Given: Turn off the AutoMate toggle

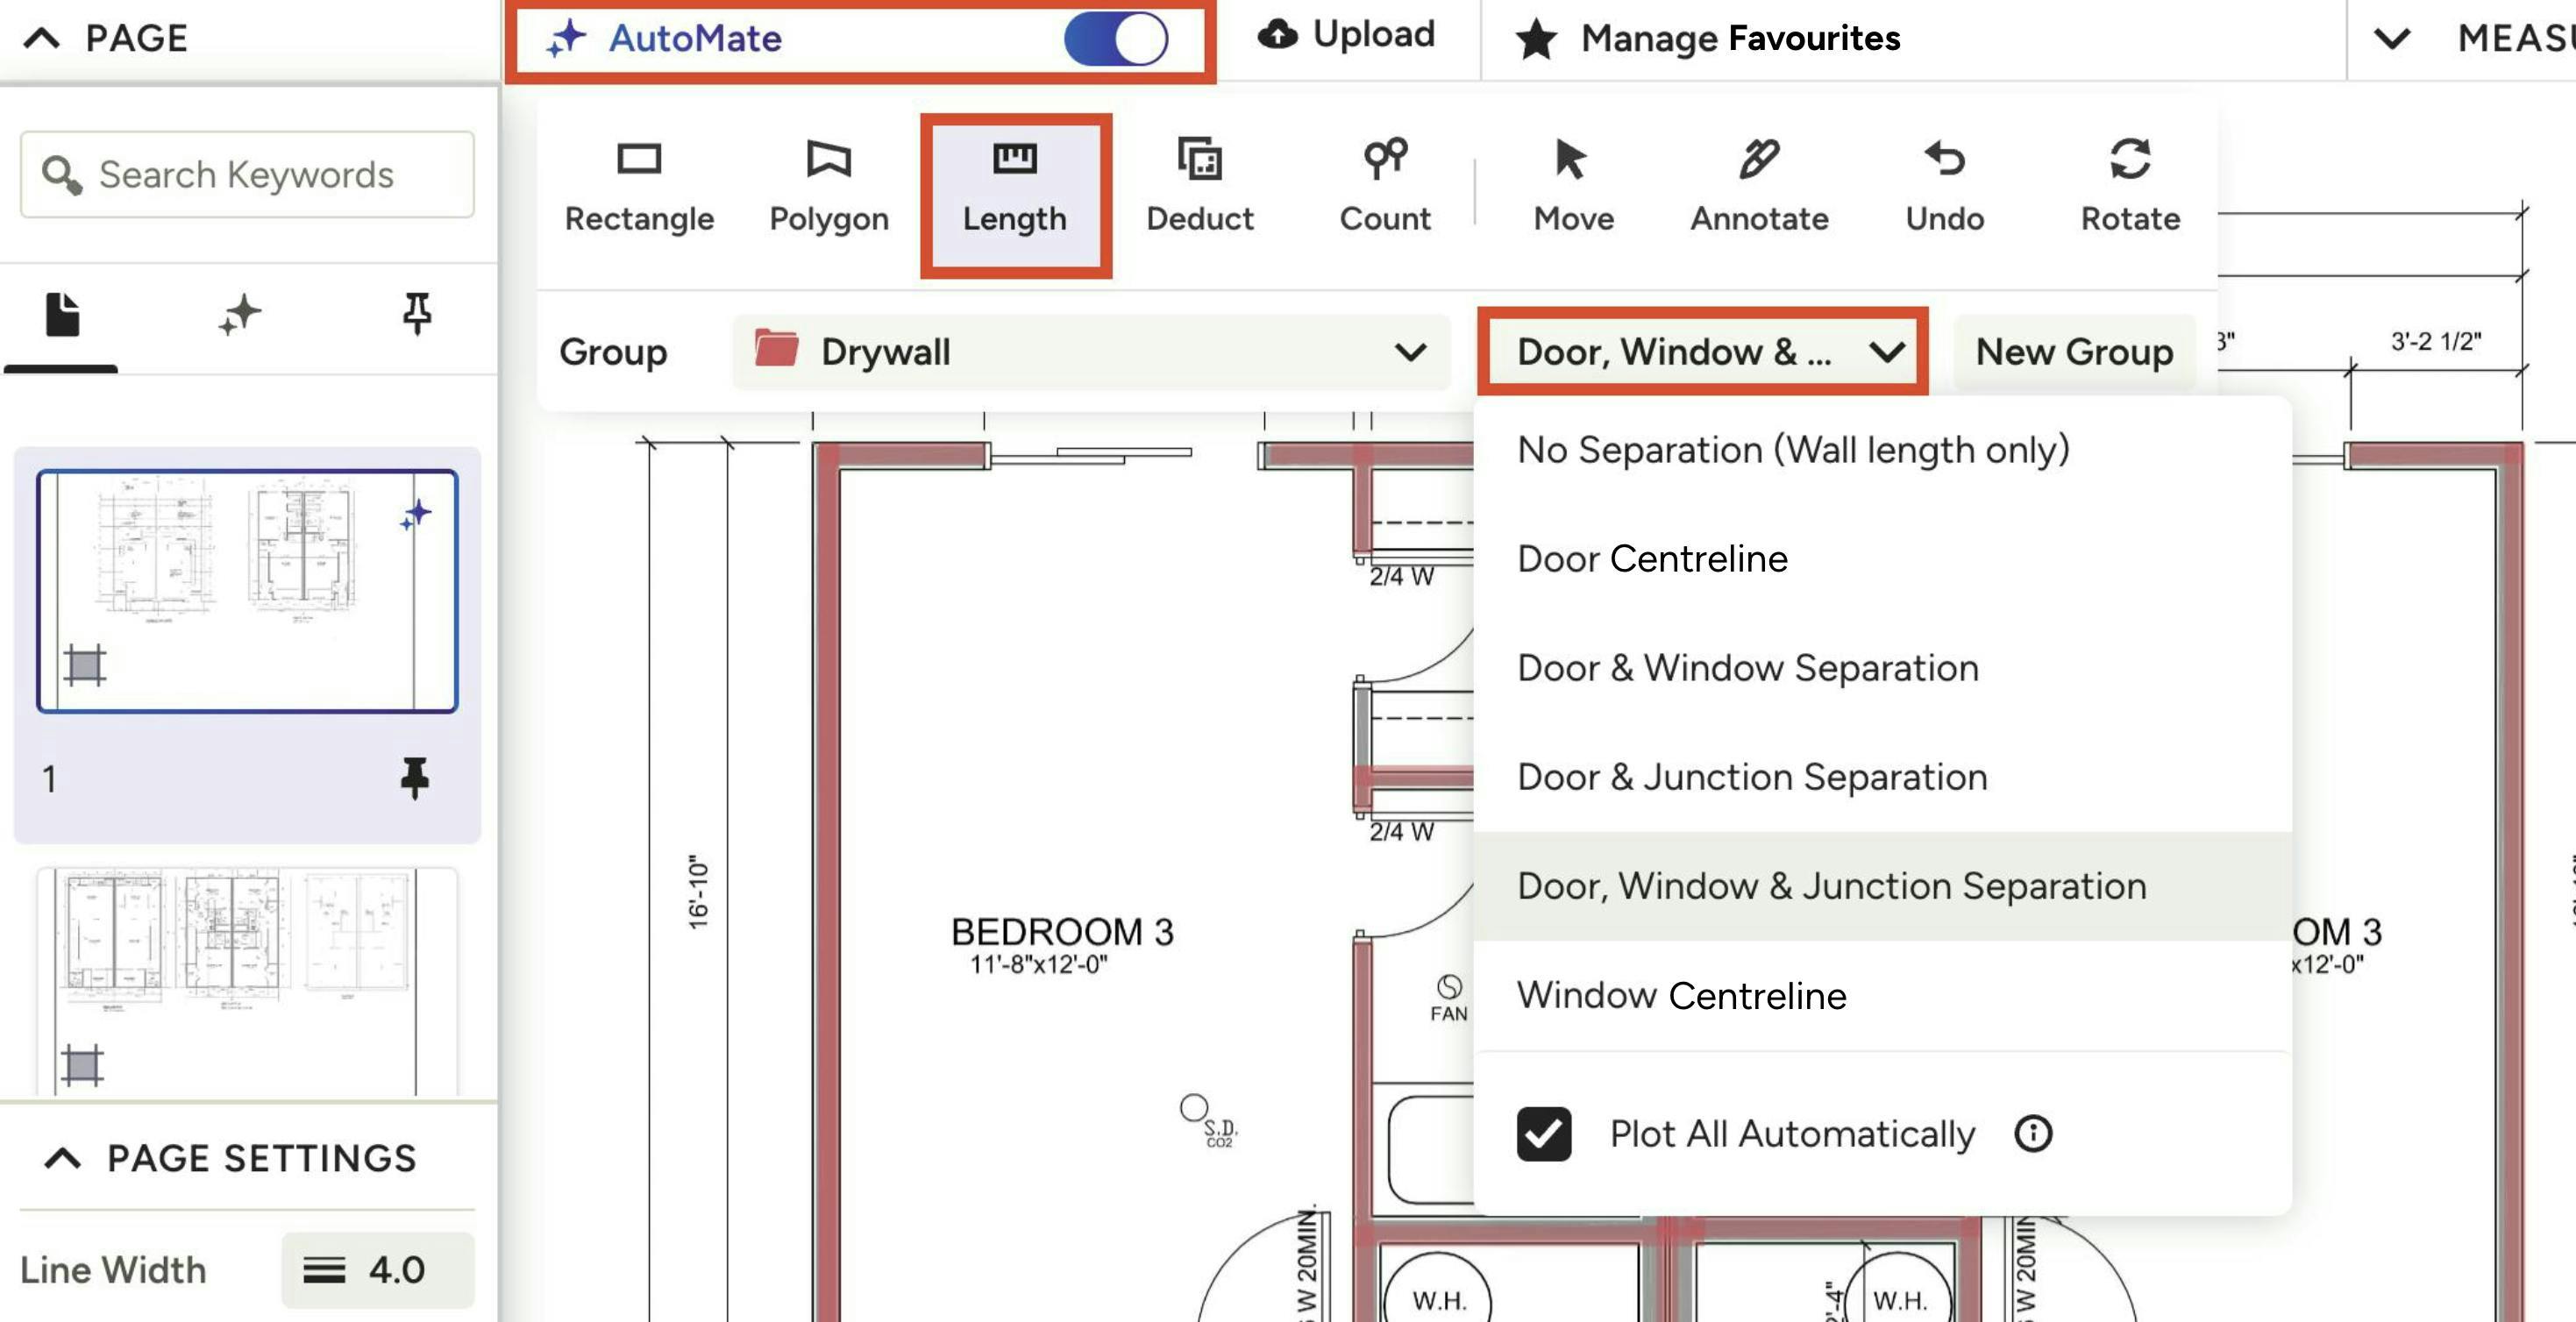Looking at the screenshot, I should pos(1116,39).
